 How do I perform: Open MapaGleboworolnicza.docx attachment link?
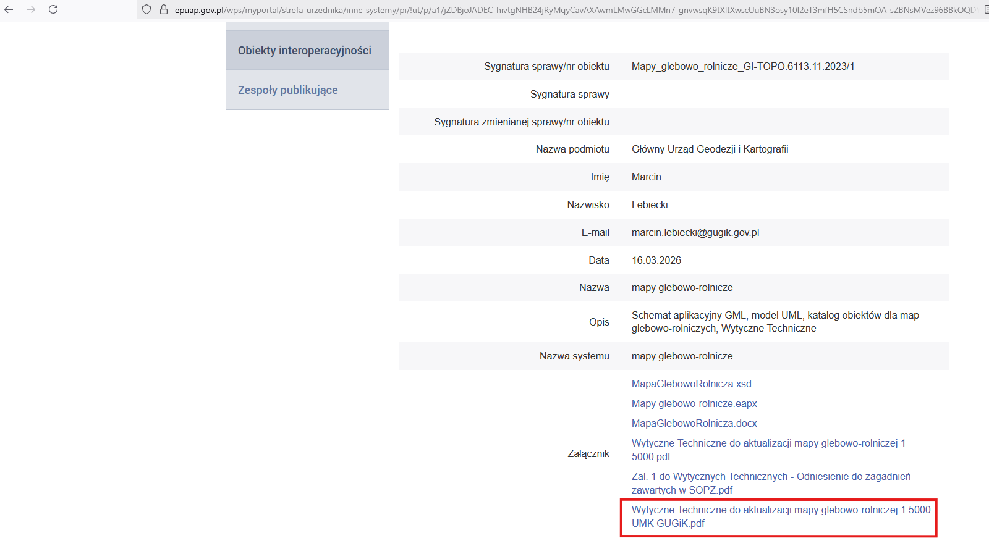[x=694, y=424]
